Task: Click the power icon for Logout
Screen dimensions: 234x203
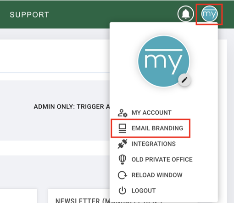Action: pos(123,191)
